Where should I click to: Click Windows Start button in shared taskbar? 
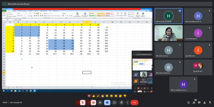[4, 91]
